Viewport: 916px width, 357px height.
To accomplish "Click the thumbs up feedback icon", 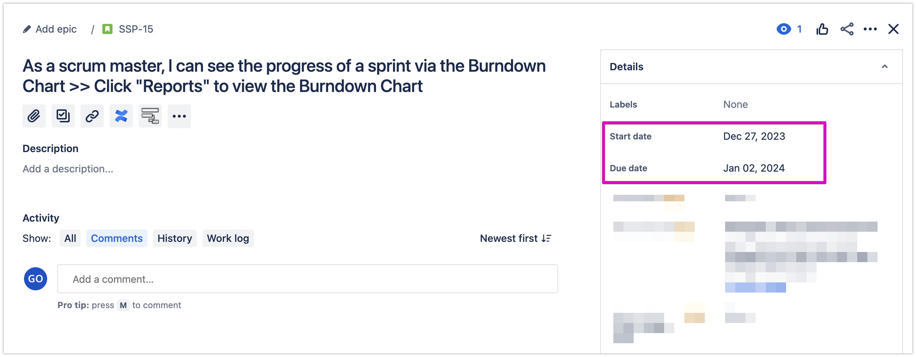I will 822,29.
